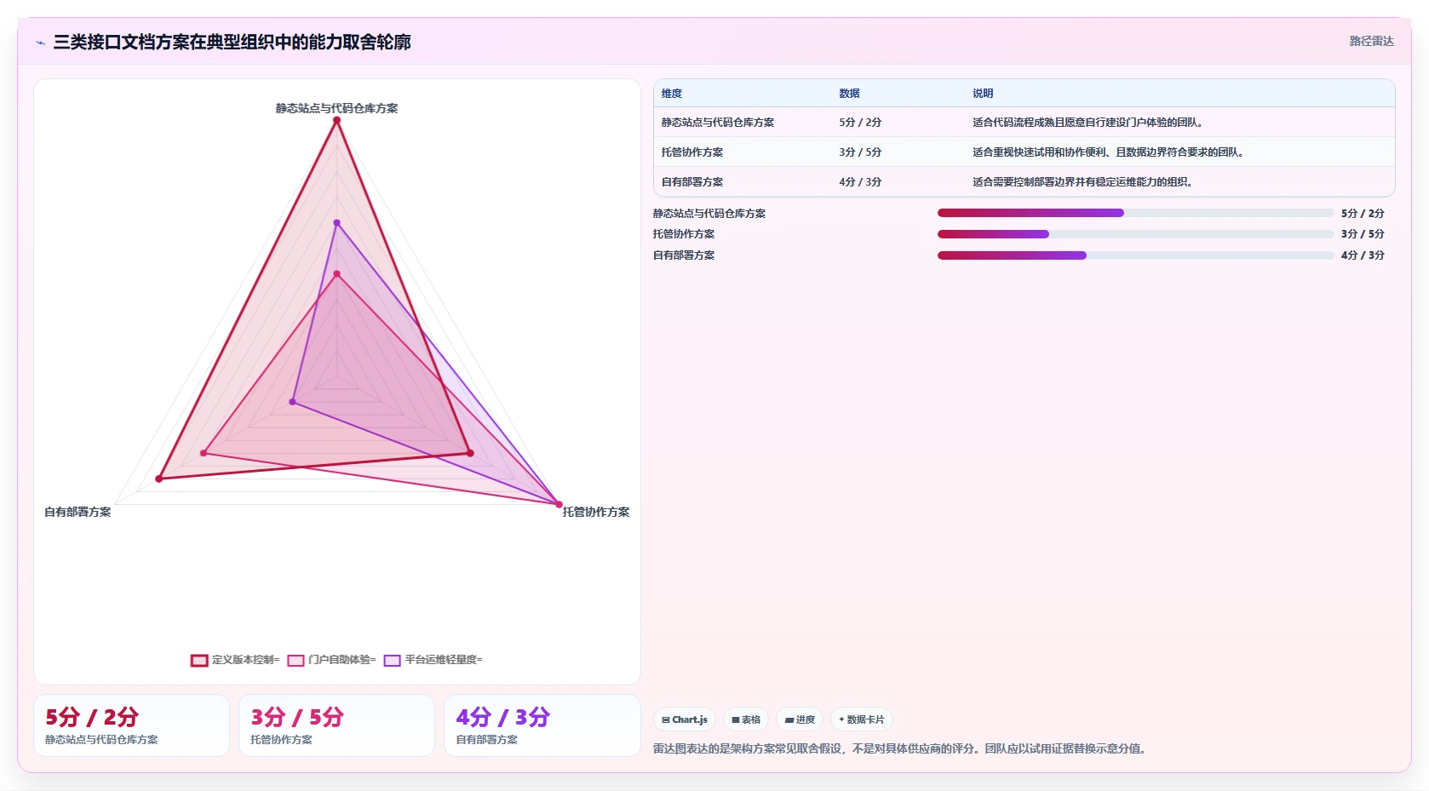Screen dimensions: 1429x791
Task: Click the 4分 / 3分 table cell
Action: tap(860, 182)
